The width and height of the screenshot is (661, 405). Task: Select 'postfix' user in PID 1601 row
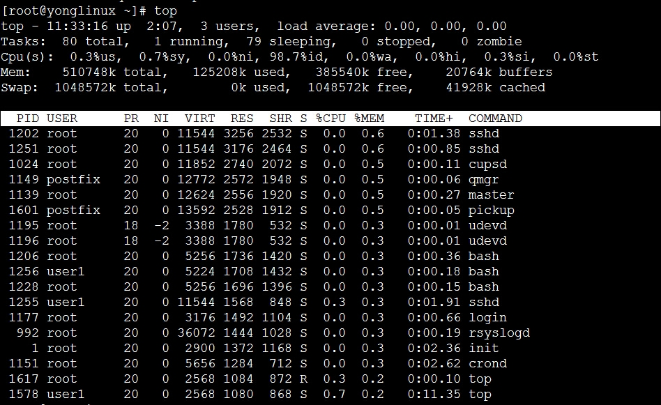[x=73, y=211]
